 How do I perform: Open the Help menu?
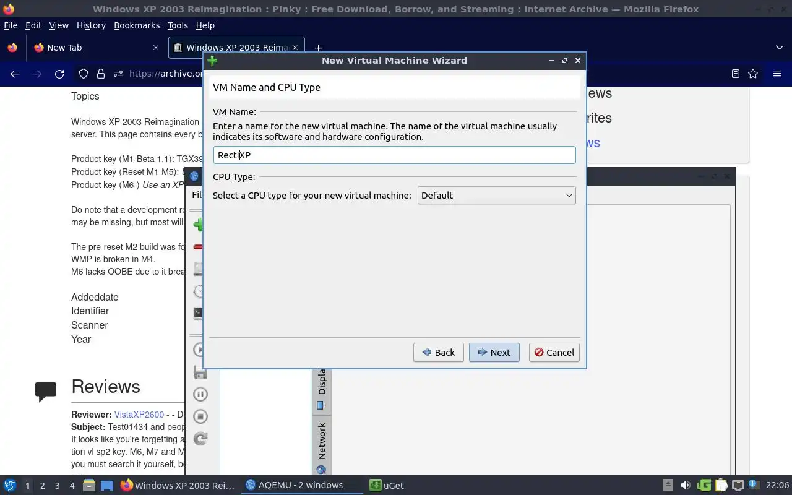(205, 25)
